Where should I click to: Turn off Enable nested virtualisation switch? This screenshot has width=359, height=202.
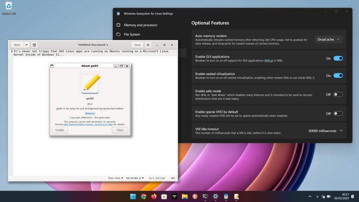click(x=338, y=76)
